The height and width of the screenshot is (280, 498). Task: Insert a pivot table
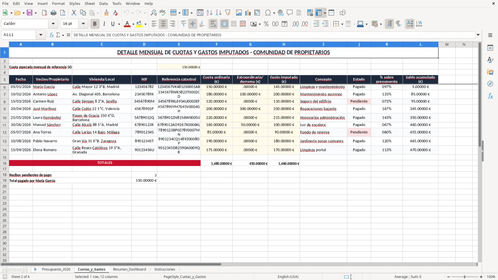pyautogui.click(x=257, y=13)
